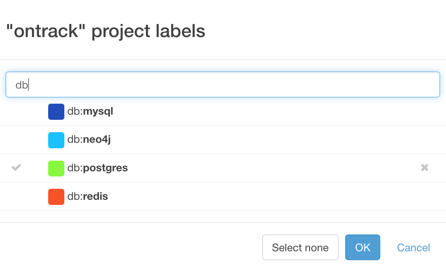Image resolution: width=446 pixels, height=265 pixels.
Task: Click empty check column left of db:neo4j
Action: click(16, 140)
